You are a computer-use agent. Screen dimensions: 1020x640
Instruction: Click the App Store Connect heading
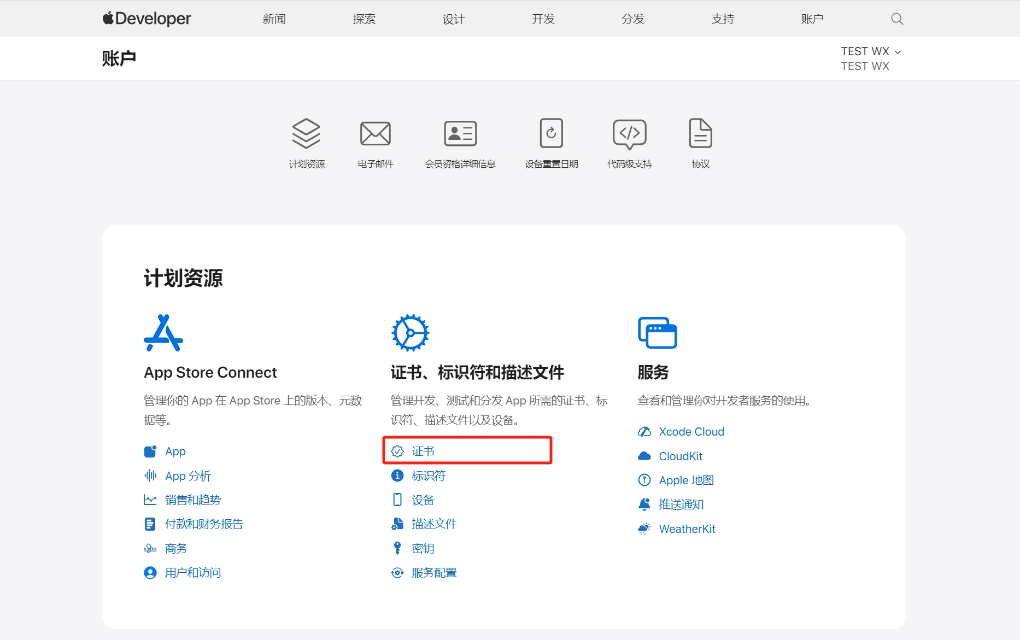pos(210,372)
